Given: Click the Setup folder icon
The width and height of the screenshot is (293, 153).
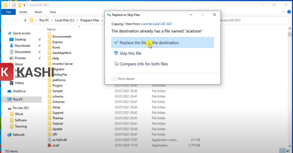Looking at the screenshot, I should [x=49, y=107].
